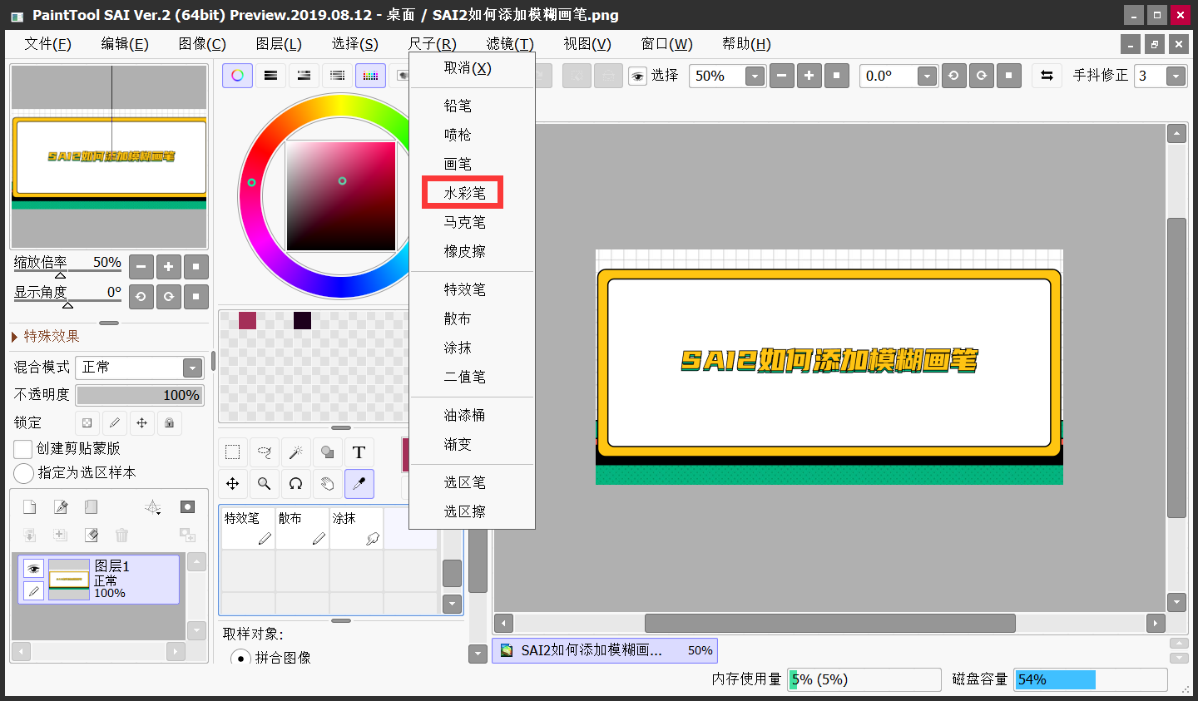Toggle the color wheel panel icon

pyautogui.click(x=237, y=76)
